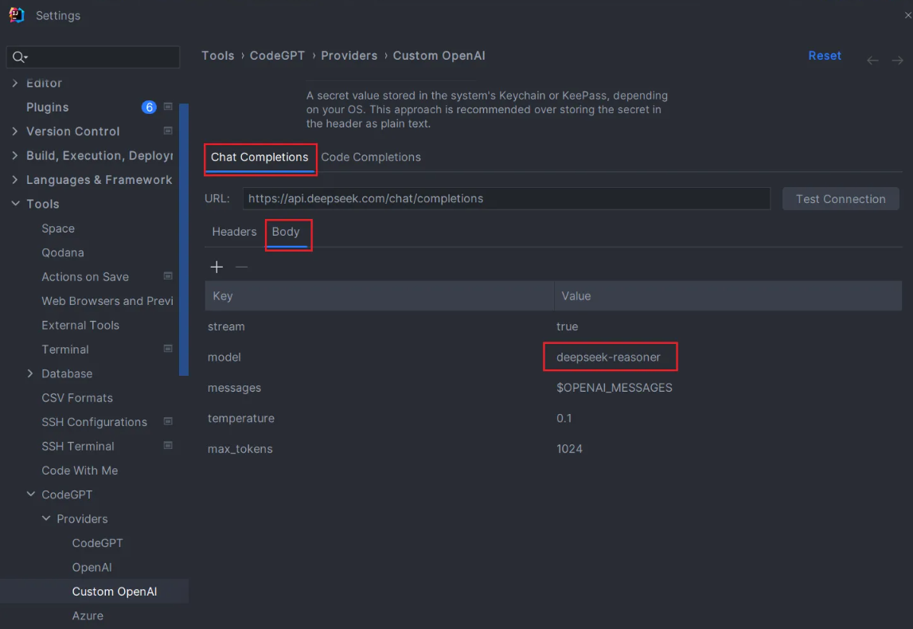Viewport: 913px width, 629px height.
Task: Click the project-scope icon beside Actions on Save
Action: [x=168, y=276]
